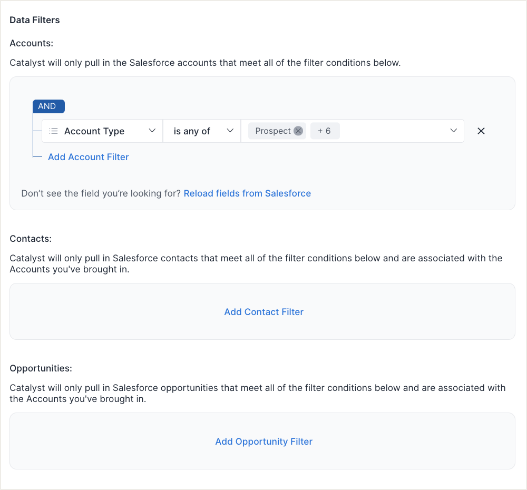Open the "is any of" operator dropdown
The height and width of the screenshot is (490, 527).
click(x=192, y=131)
